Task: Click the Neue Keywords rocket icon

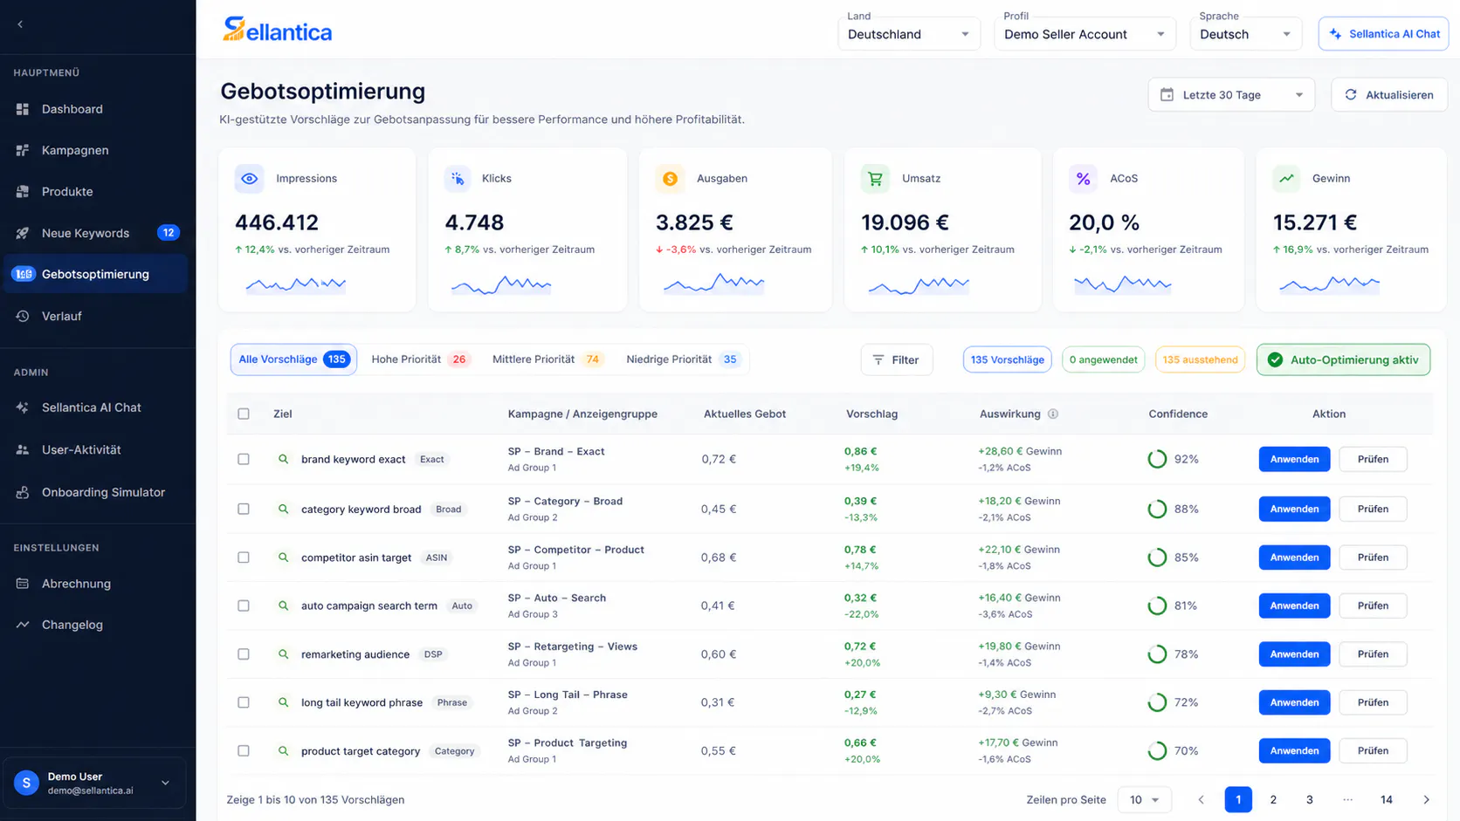Action: point(23,233)
